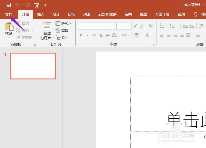Screen dimensions: 206x148
Task: Switch to the 动画 tab
Action: pyautogui.click(x=87, y=14)
